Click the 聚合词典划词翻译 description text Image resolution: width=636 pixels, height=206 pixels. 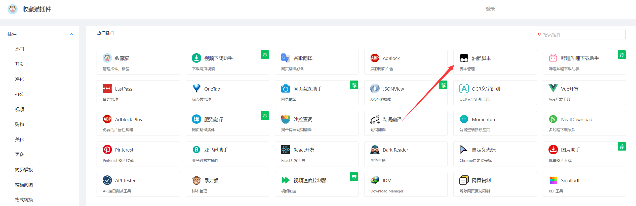tap(296, 130)
